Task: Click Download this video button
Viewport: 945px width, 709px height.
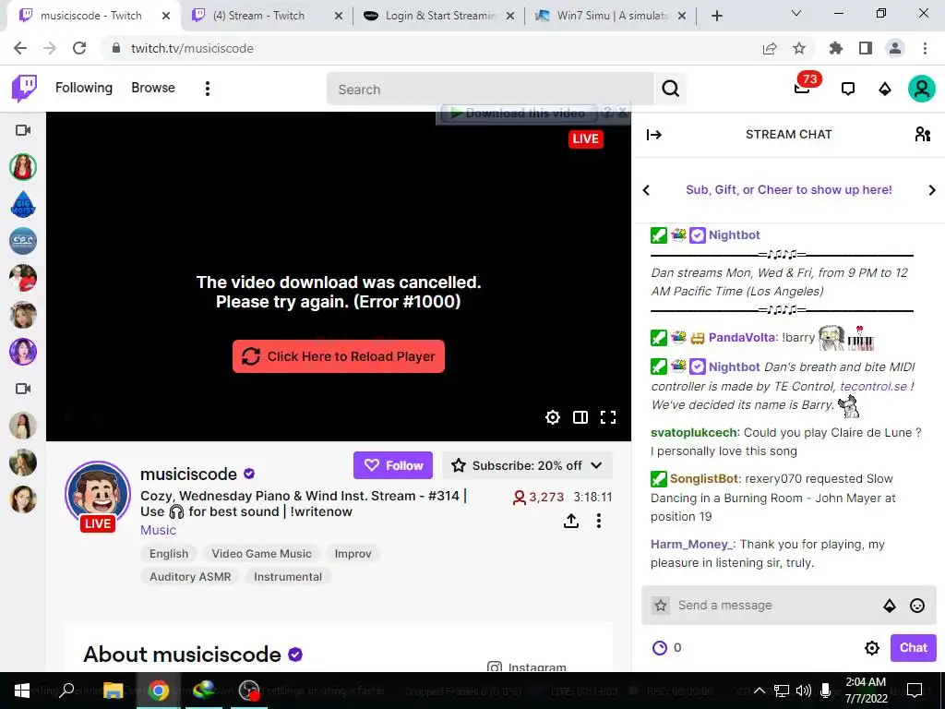Action: tap(520, 113)
